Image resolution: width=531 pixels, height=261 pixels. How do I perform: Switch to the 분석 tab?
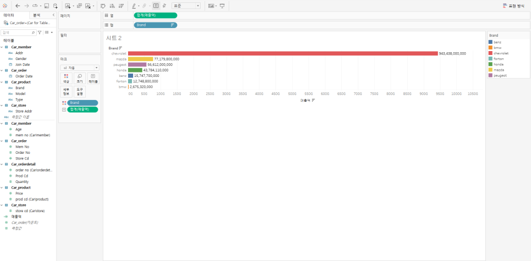36,15
